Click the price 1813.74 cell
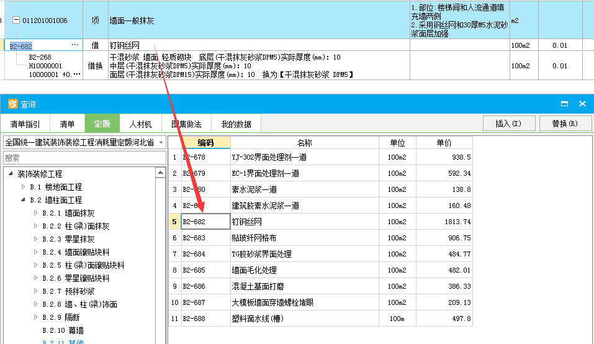The height and width of the screenshot is (344, 594). click(444, 222)
